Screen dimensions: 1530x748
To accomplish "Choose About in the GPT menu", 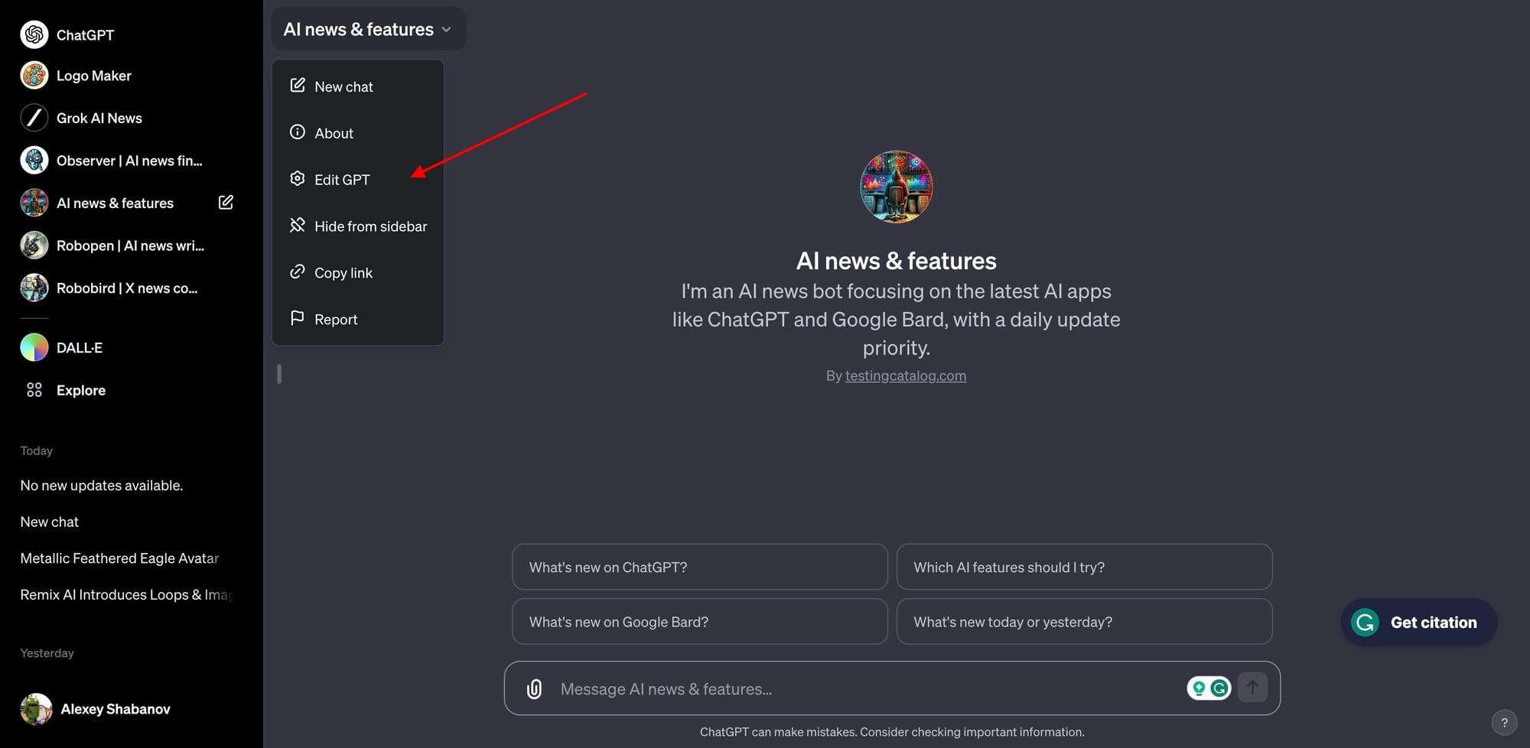I will (x=358, y=133).
